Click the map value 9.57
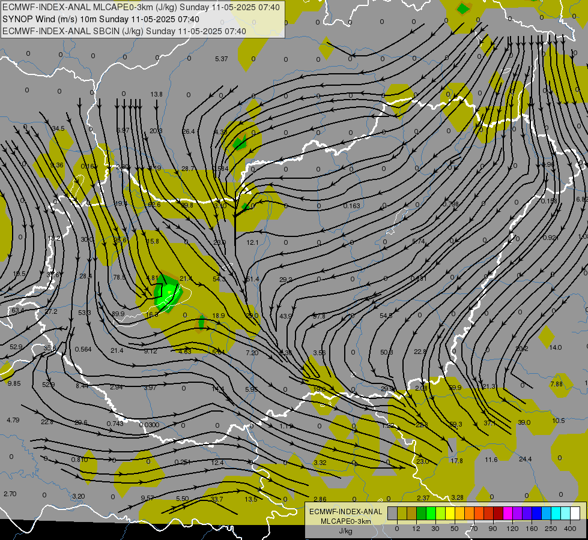The height and width of the screenshot is (540, 588). coord(147,498)
